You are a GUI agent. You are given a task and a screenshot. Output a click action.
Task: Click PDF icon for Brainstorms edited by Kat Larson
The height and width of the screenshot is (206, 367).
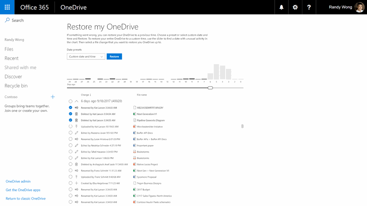point(134,158)
